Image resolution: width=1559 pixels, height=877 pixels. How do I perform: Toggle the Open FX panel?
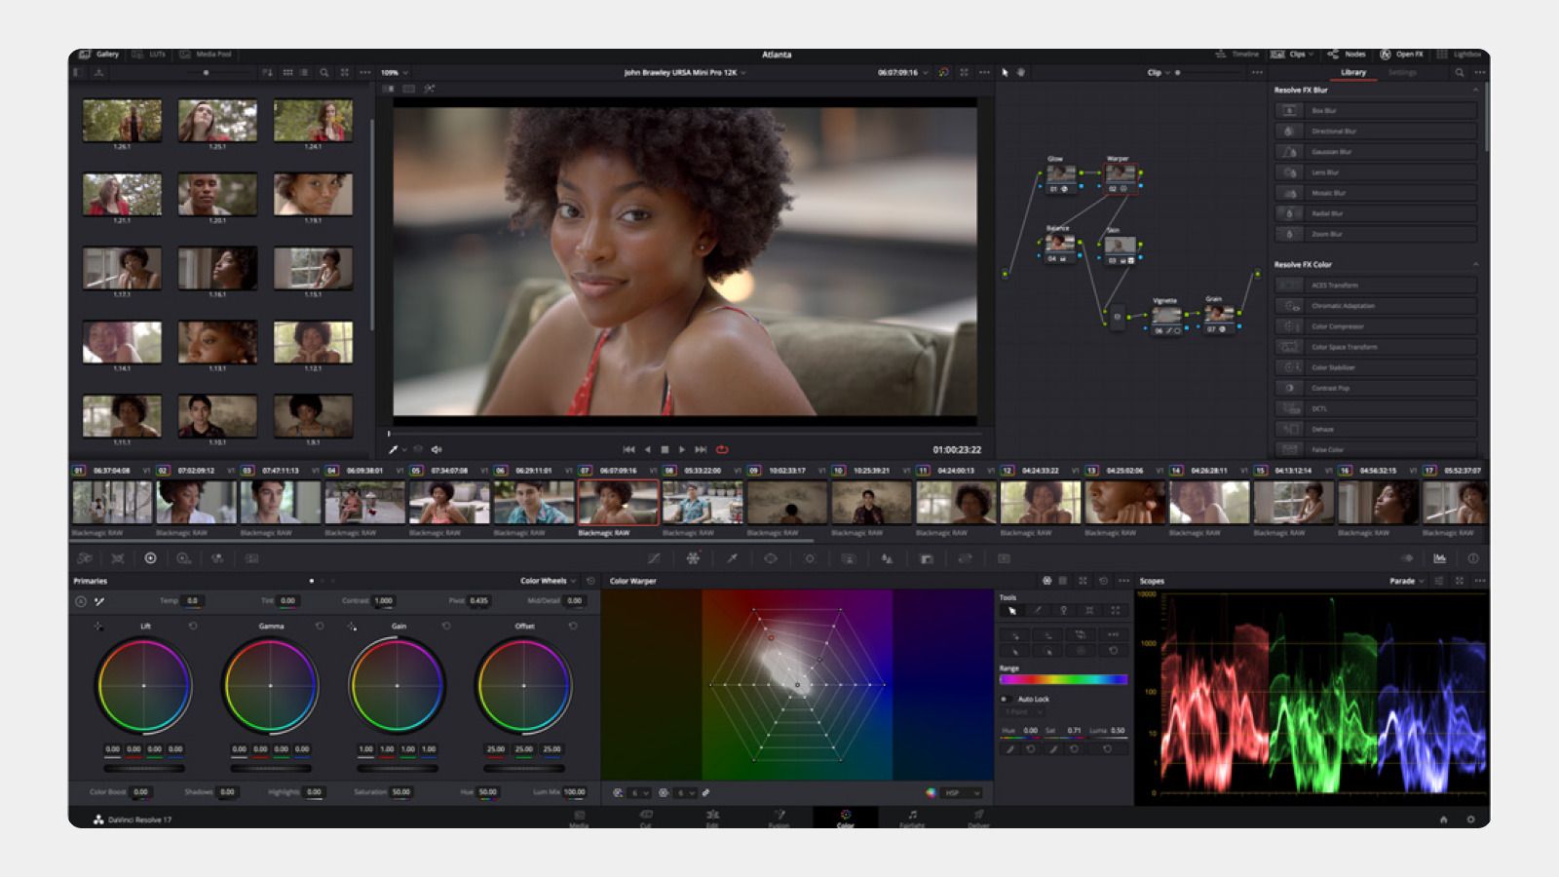pos(1402,55)
